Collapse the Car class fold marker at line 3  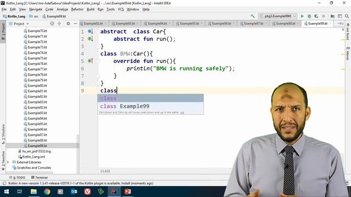(x=98, y=46)
